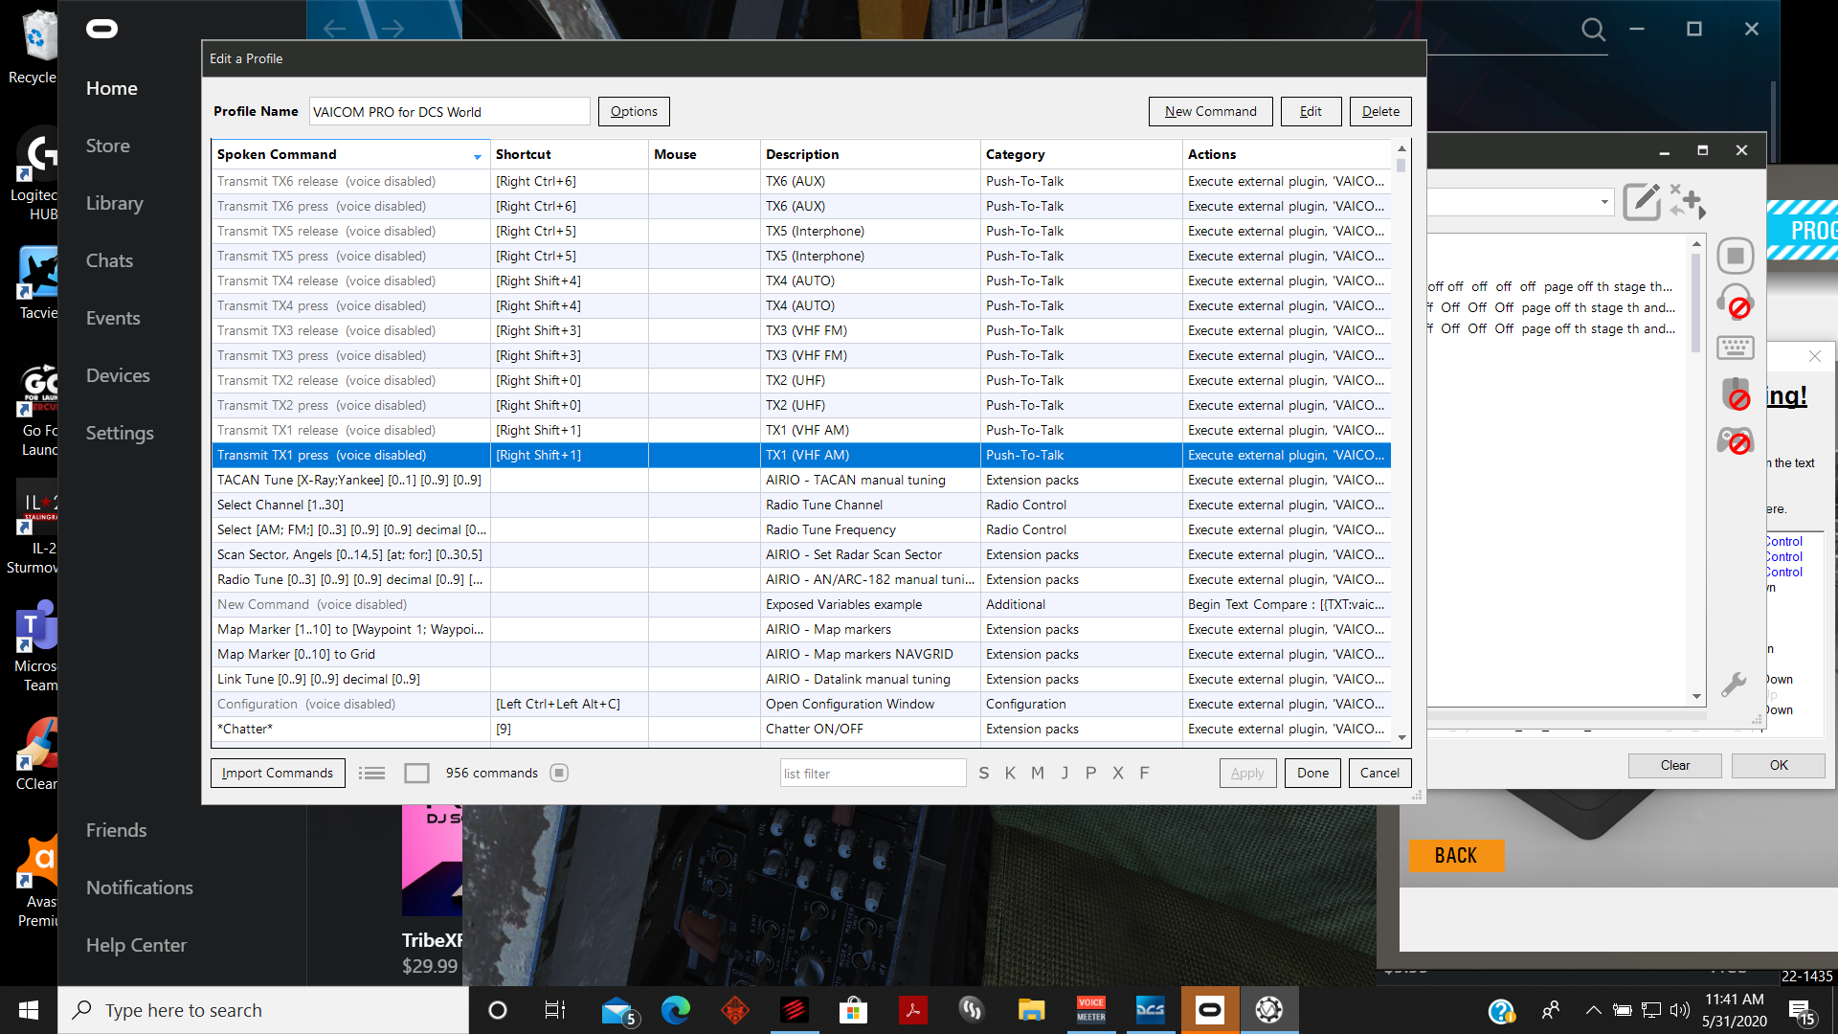The height and width of the screenshot is (1034, 1838).
Task: Open the DCS icon in the taskbar
Action: [1151, 1010]
